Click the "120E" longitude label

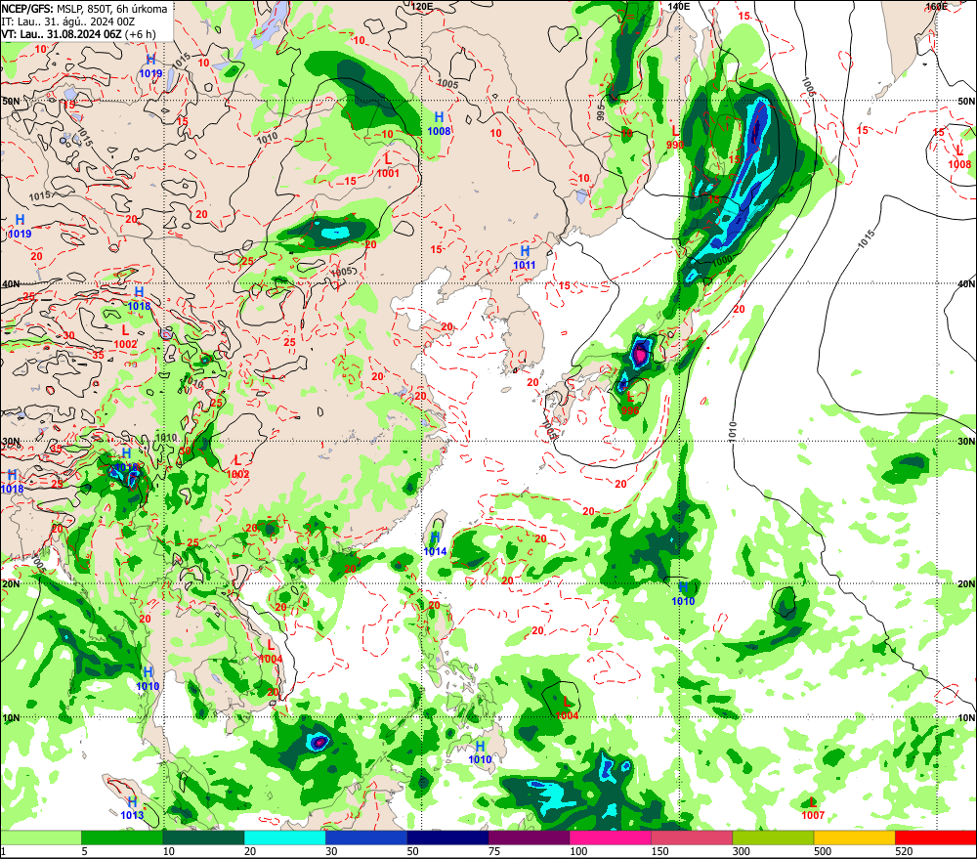422,6
